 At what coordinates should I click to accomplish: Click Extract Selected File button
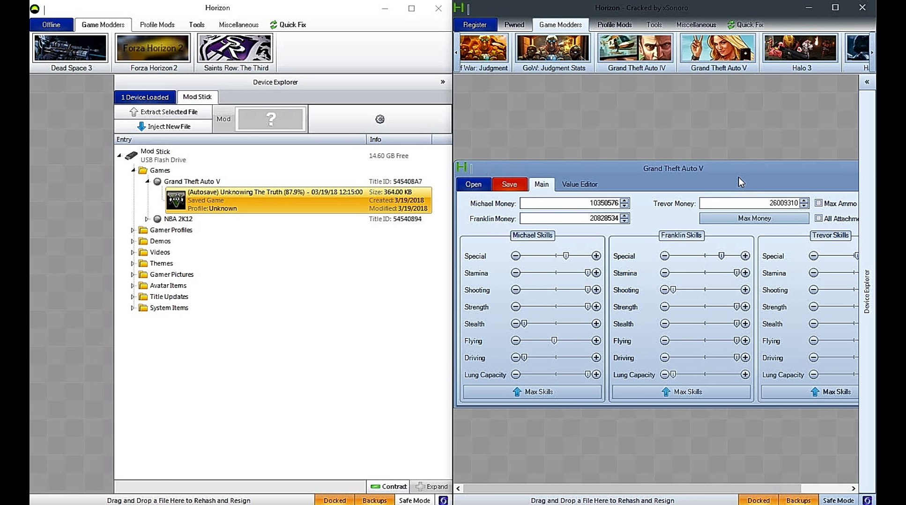tap(163, 112)
